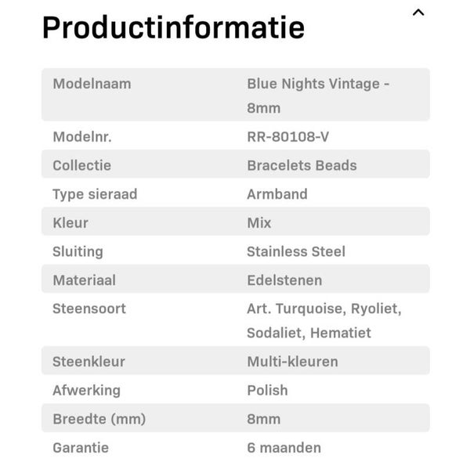Click the Art. Turquoise, Ryoliet stone text
This screenshot has width=470, height=476.
324,308
